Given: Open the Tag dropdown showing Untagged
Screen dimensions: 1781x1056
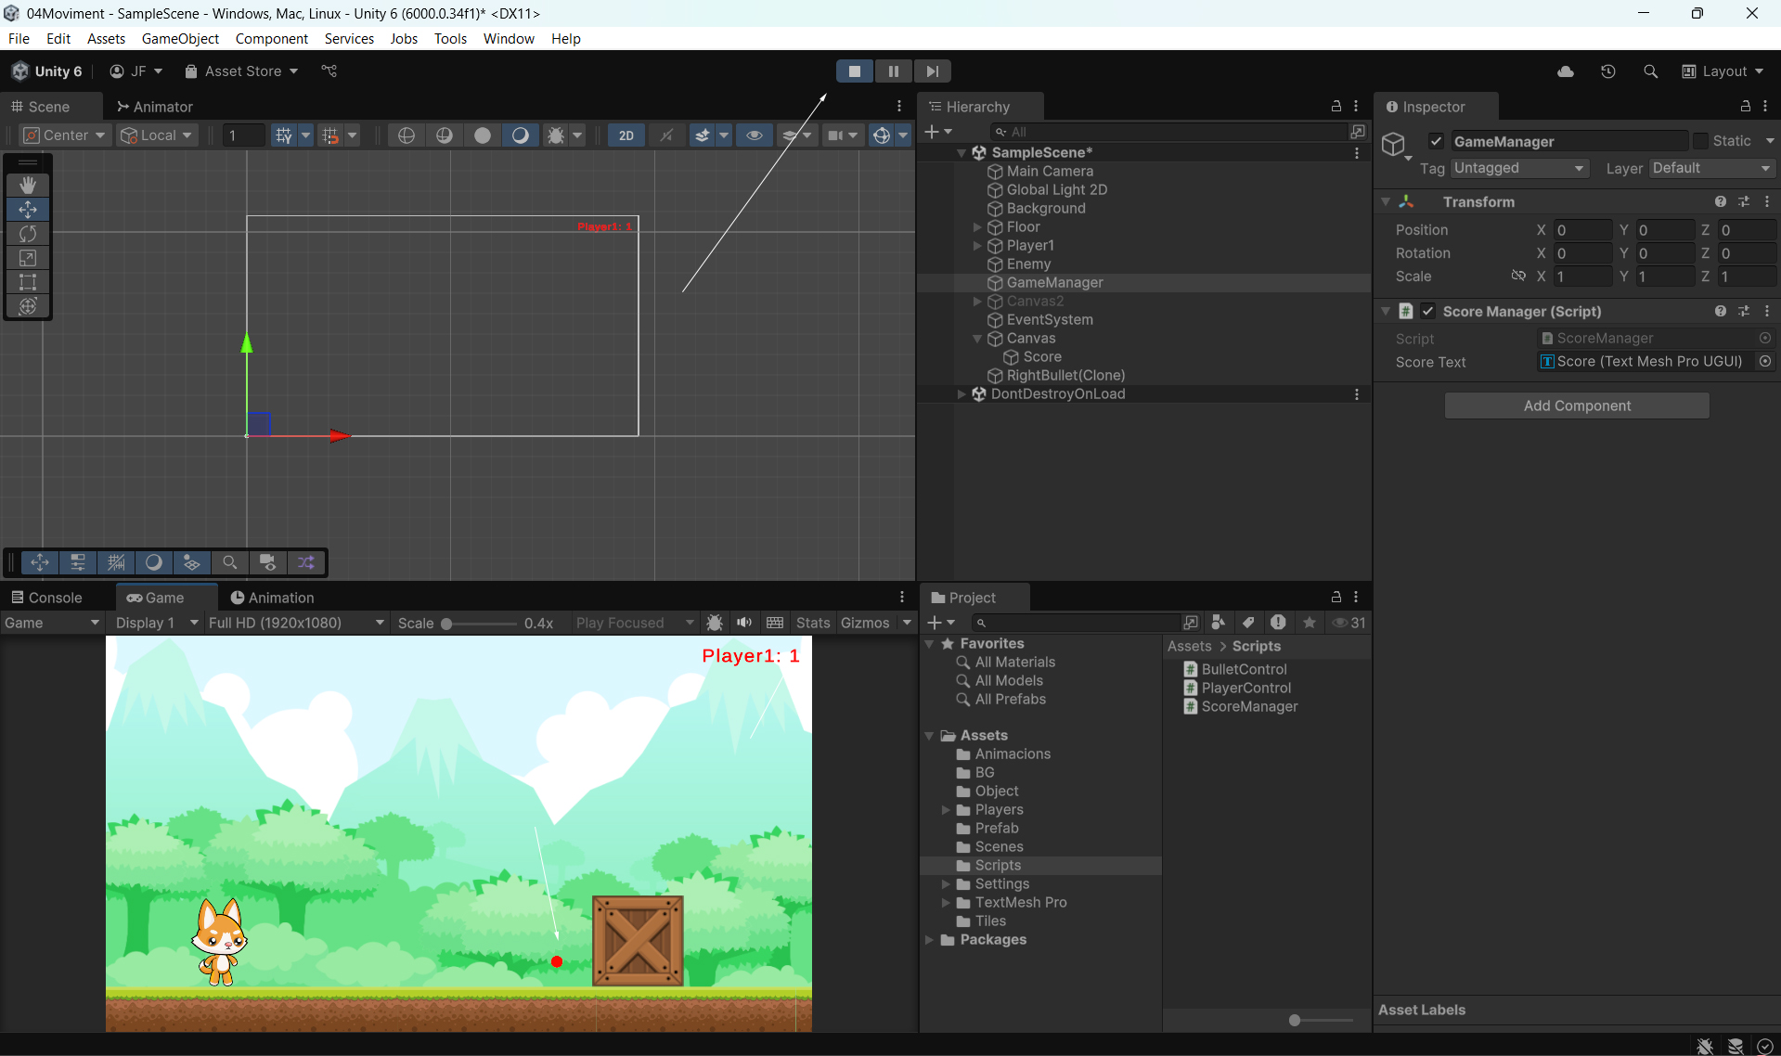Looking at the screenshot, I should (x=1518, y=168).
